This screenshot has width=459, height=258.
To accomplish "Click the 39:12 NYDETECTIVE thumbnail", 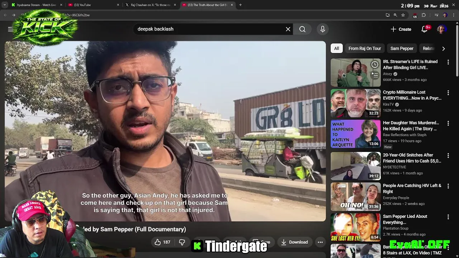I will tap(355, 166).
